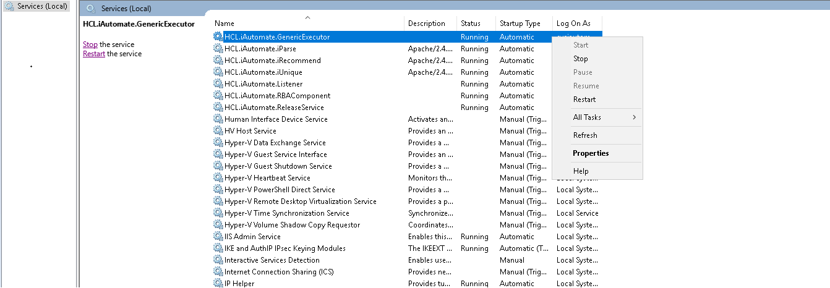830x288 pixels.
Task: Click the Human Interface Device Service icon
Action: click(x=218, y=119)
